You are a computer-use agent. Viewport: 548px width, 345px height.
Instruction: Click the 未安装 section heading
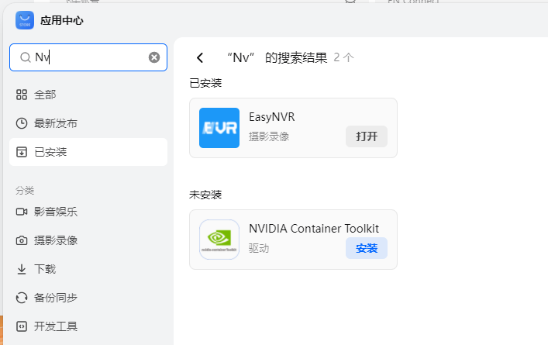(205, 195)
